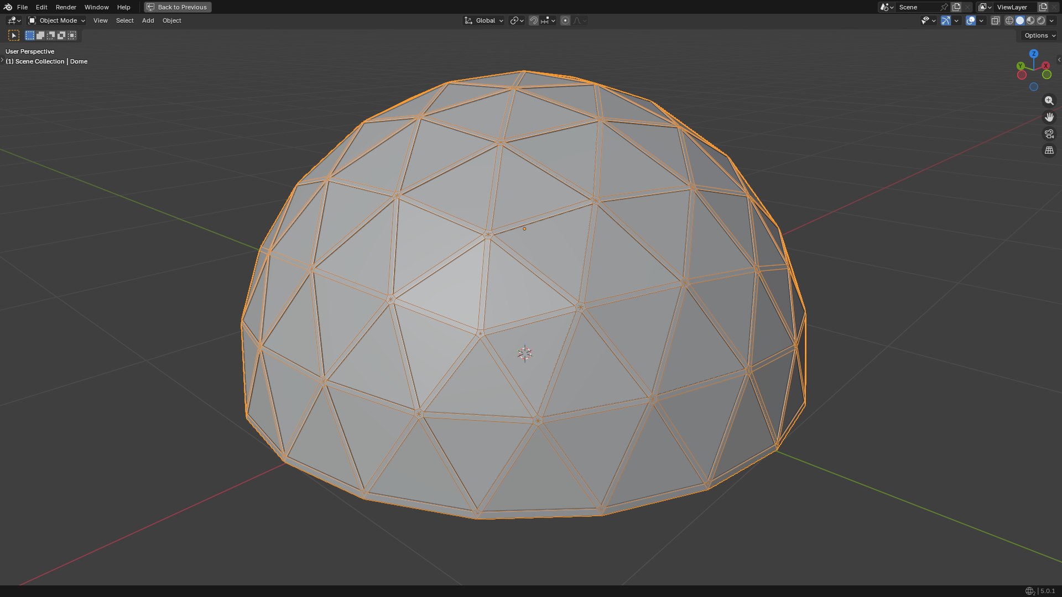Toggle viewport gizmos display

pos(946,20)
